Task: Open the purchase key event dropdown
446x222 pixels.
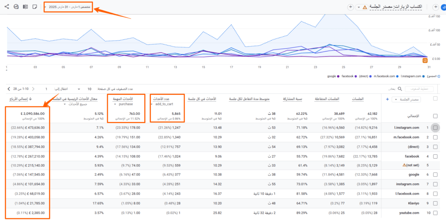Action: click(123, 104)
